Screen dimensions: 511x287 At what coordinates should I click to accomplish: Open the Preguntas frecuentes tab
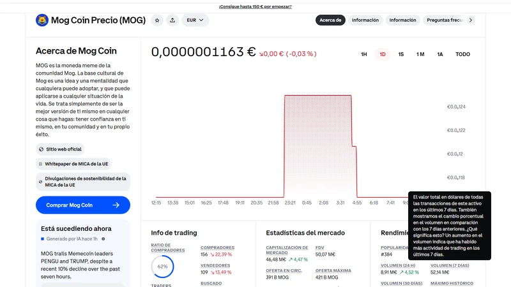pyautogui.click(x=445, y=20)
